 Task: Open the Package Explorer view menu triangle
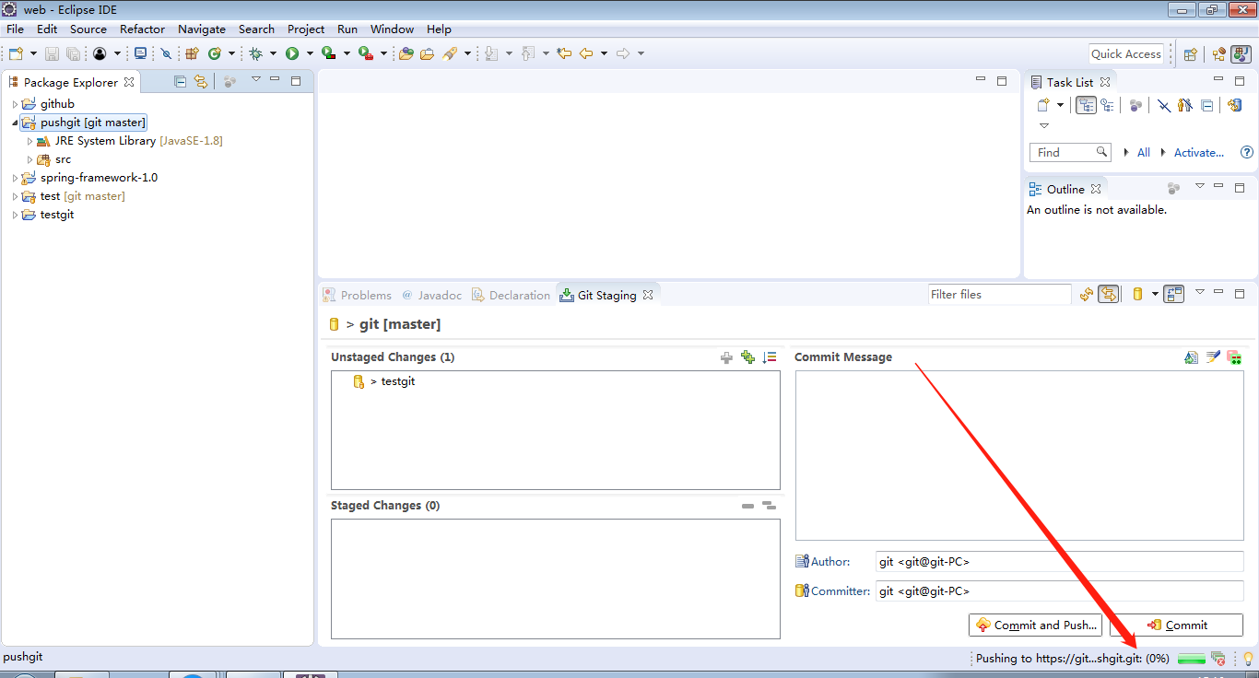pyautogui.click(x=256, y=80)
